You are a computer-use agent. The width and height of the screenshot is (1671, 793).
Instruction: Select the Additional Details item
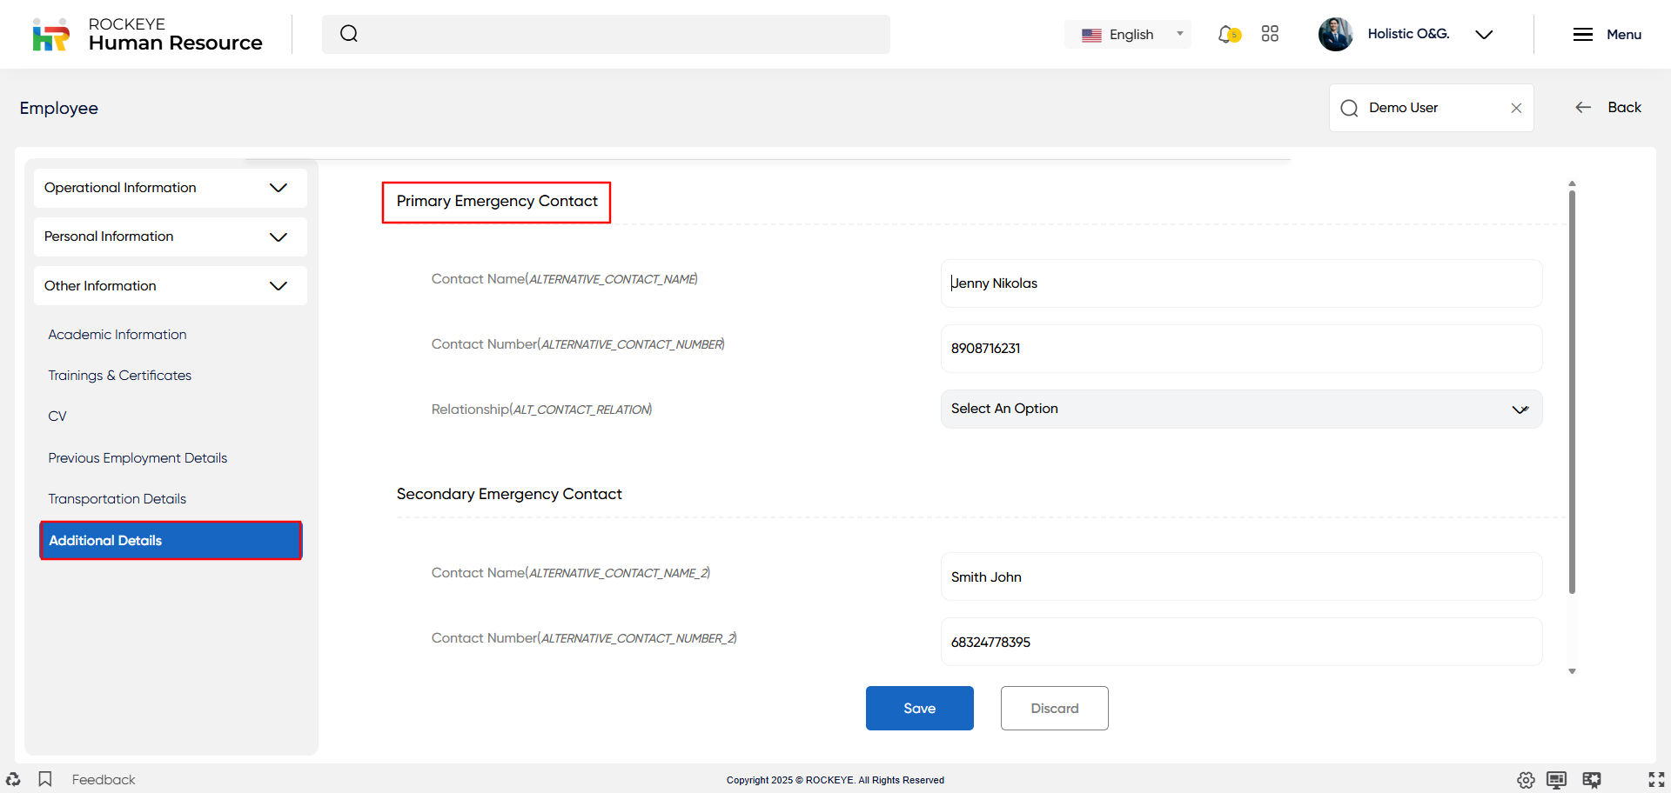[x=171, y=540]
